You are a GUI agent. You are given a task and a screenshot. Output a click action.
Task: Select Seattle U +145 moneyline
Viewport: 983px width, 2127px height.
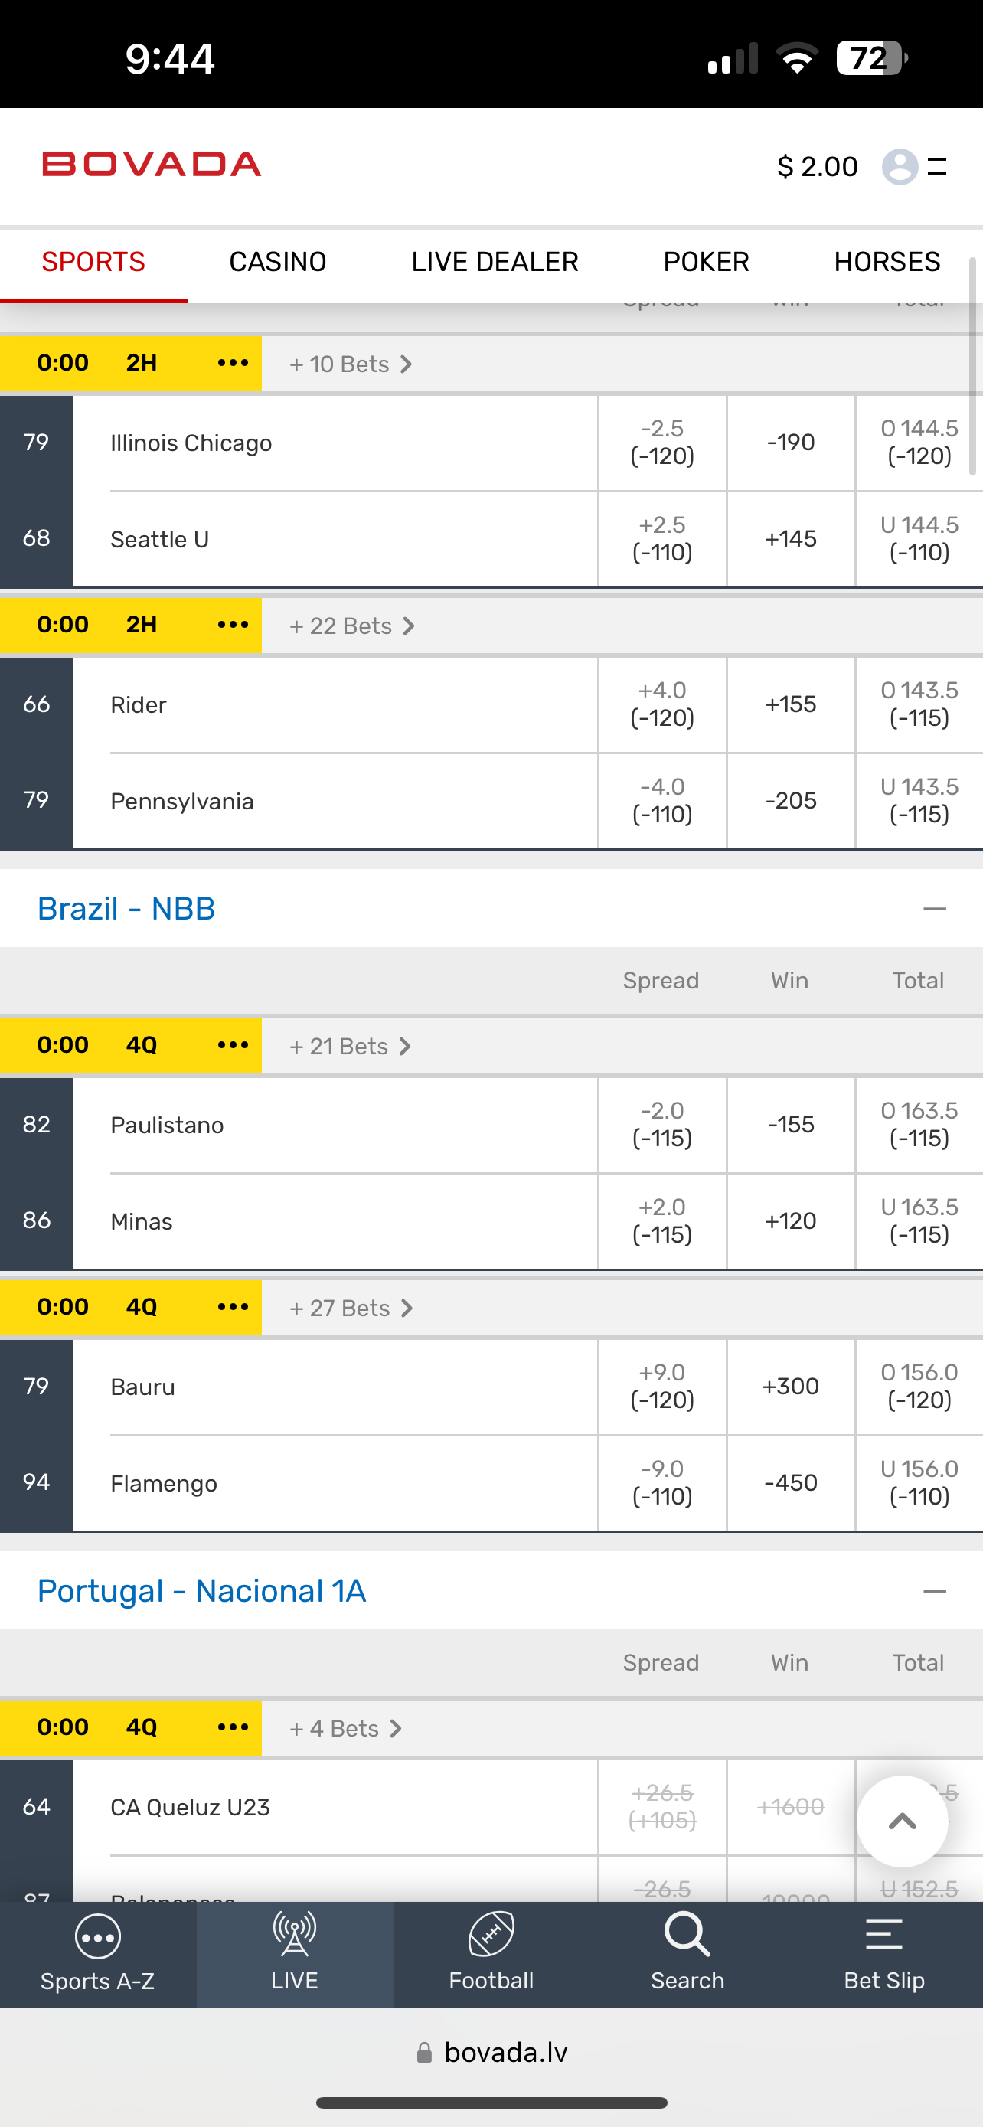pyautogui.click(x=790, y=539)
